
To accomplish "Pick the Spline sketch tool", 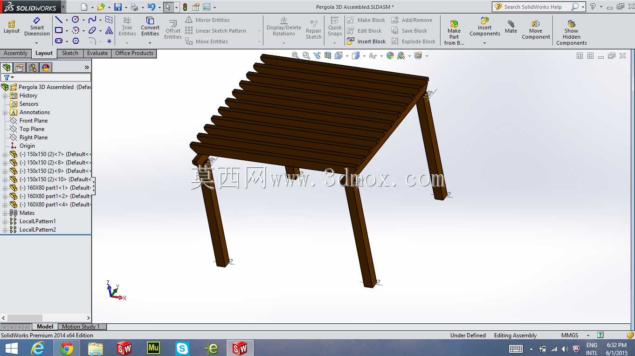I will (92, 20).
